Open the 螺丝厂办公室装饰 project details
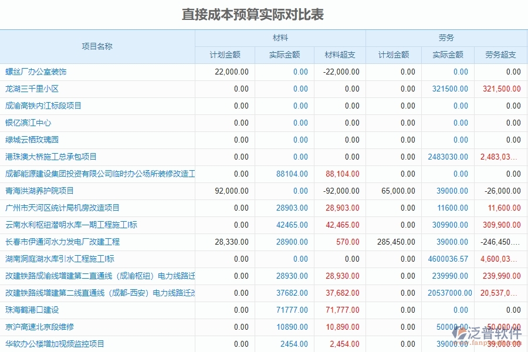This screenshot has height=352, width=528. pos(35,72)
